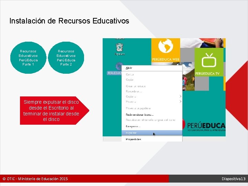Open the PERÚEDUCA TV tile
The image size is (248, 186).
209,62
